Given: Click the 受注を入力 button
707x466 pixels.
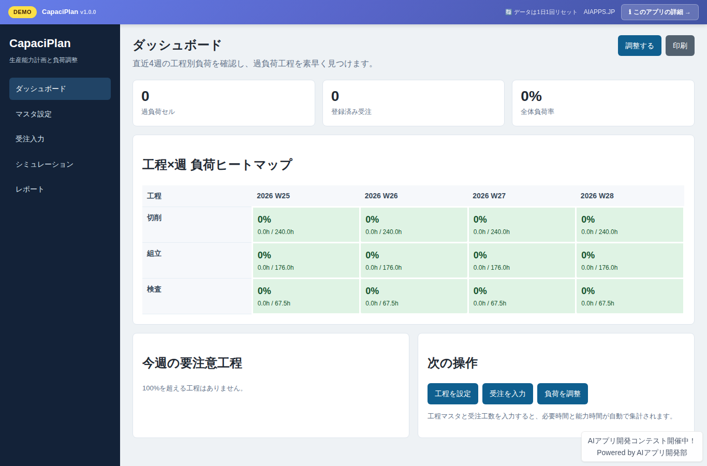Looking at the screenshot, I should pyautogui.click(x=507, y=394).
